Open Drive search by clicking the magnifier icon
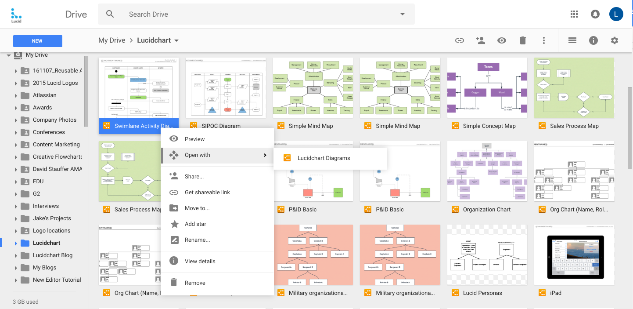This screenshot has width=633, height=309. click(110, 14)
